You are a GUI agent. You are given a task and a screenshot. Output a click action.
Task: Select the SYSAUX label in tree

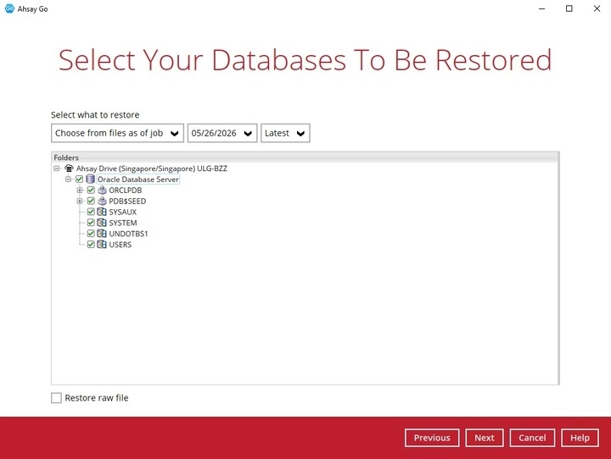point(123,212)
